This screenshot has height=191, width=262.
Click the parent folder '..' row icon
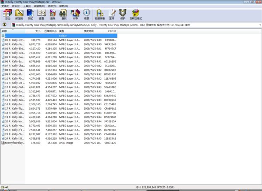pos(3,36)
